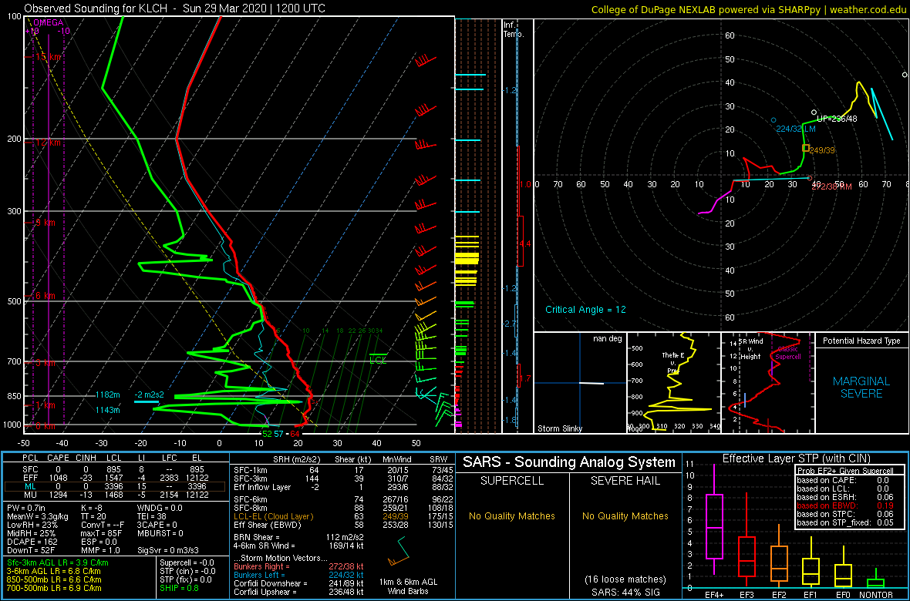
Task: Click the 1143m level label
Action: coord(108,410)
